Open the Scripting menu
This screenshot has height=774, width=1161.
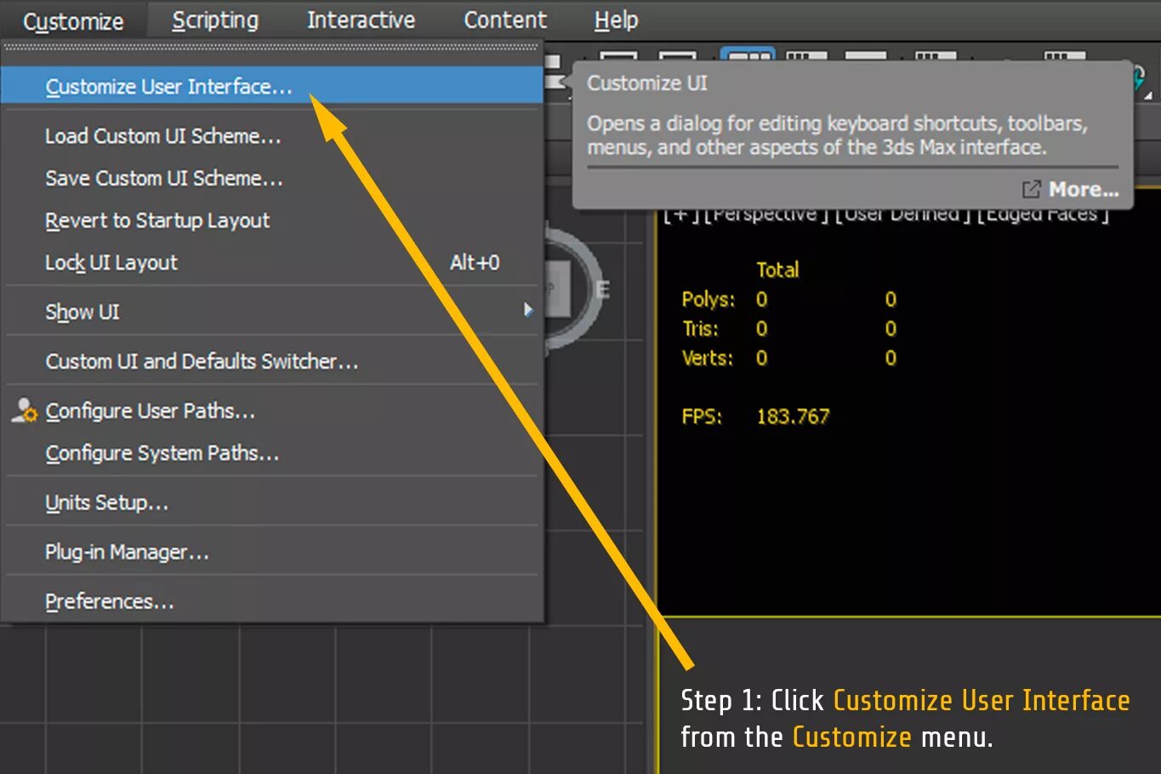click(x=215, y=20)
